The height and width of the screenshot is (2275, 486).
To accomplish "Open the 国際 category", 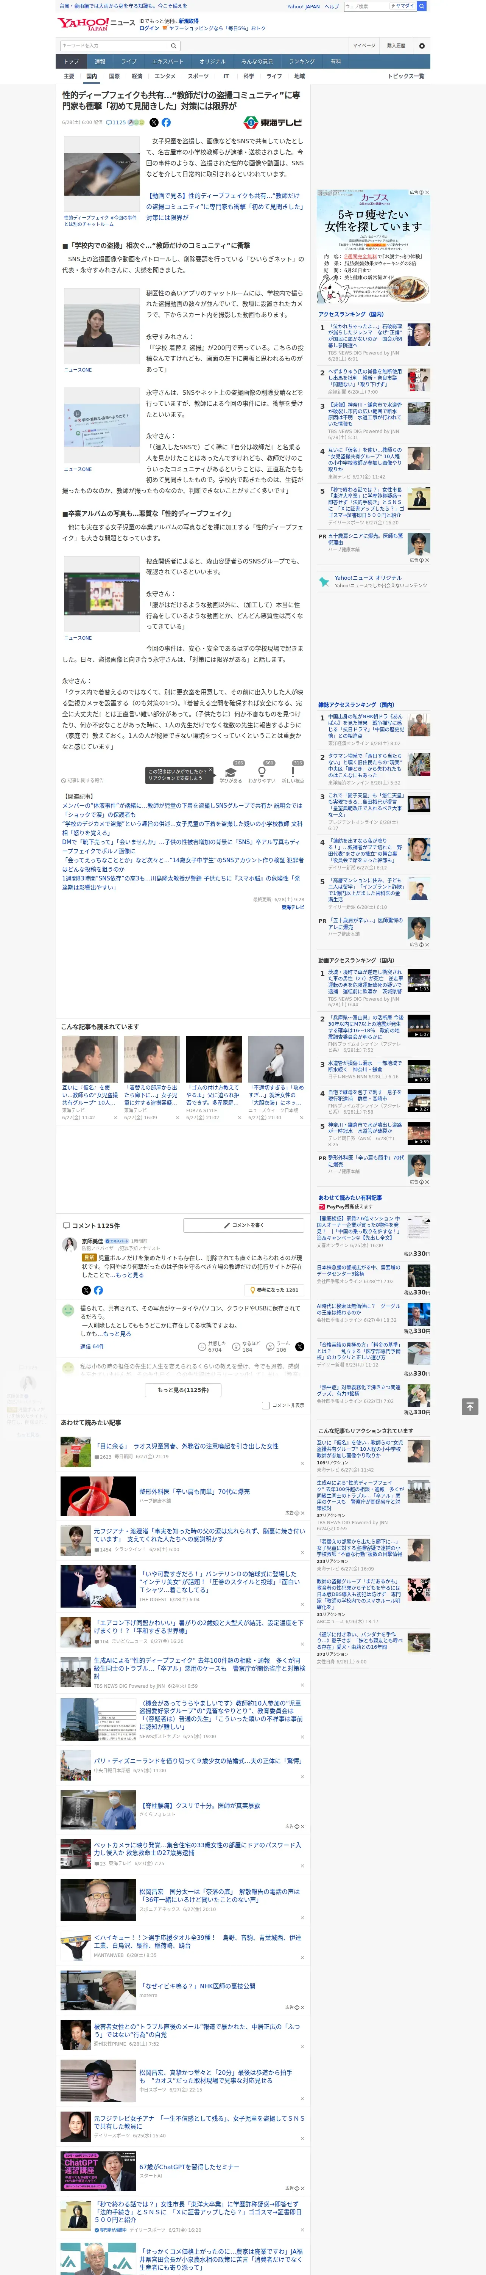I will [114, 76].
